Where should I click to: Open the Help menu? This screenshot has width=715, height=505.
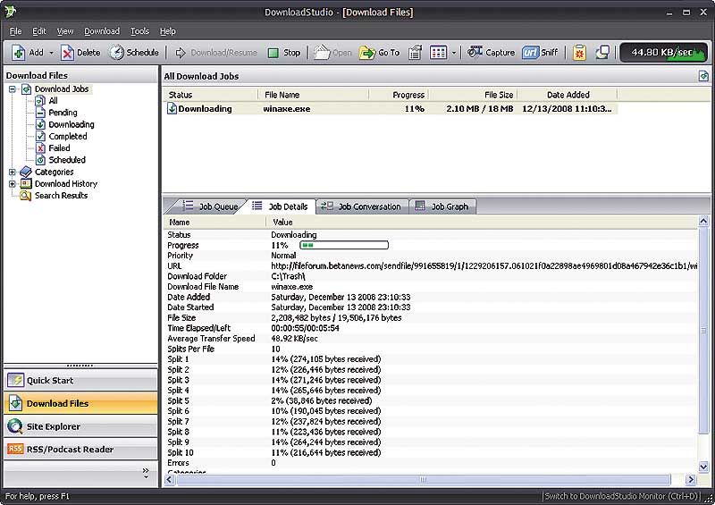point(168,31)
